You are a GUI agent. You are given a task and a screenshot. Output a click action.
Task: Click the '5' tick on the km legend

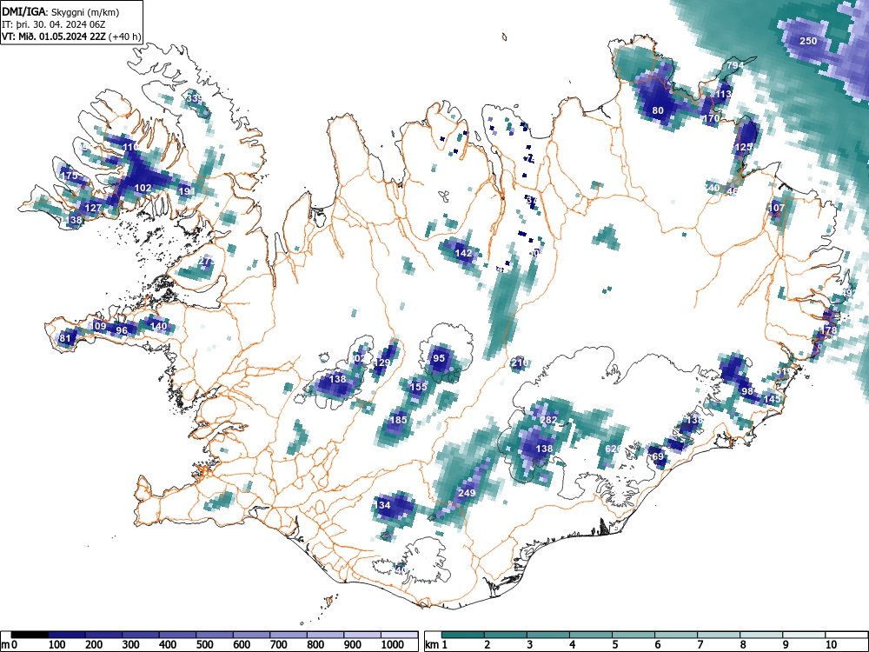(x=615, y=645)
